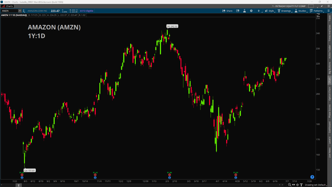Image resolution: width=332 pixels, height=187 pixels.
Task: Toggle the price axis scale icon
Action: [318, 15]
